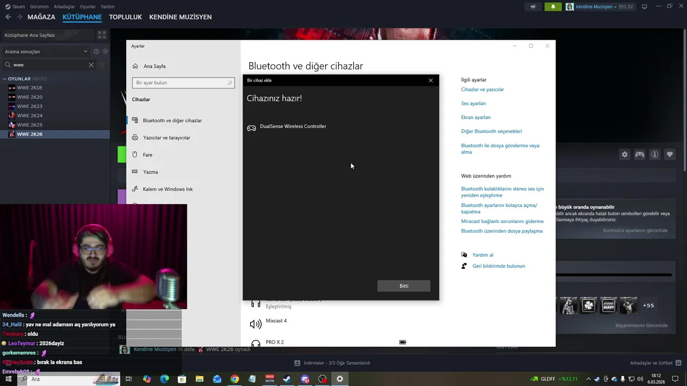This screenshot has height=386, width=687.
Task: Open game info icon in Steam
Action: click(655, 154)
